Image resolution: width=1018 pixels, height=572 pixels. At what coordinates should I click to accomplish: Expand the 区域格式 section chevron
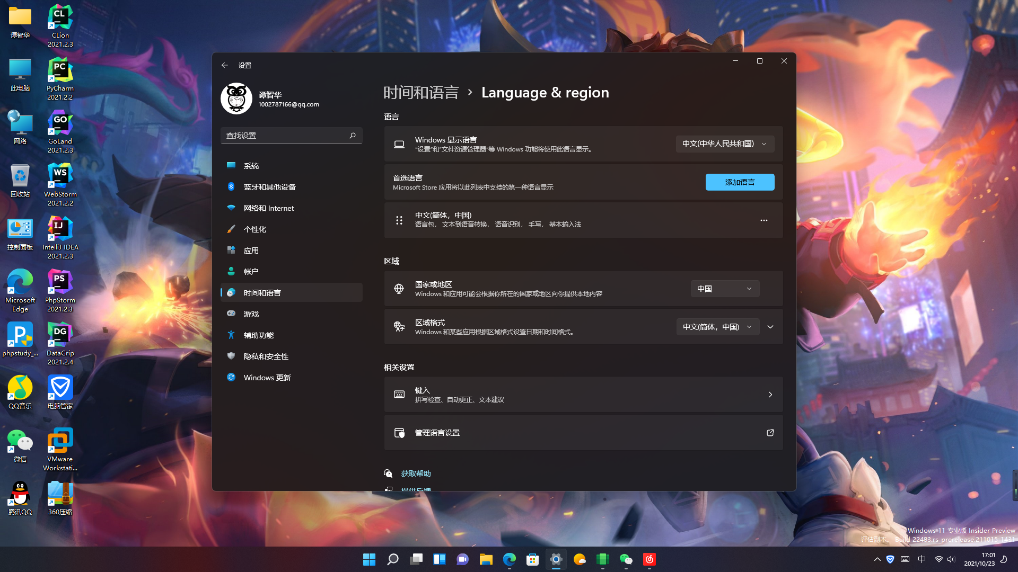pos(770,327)
